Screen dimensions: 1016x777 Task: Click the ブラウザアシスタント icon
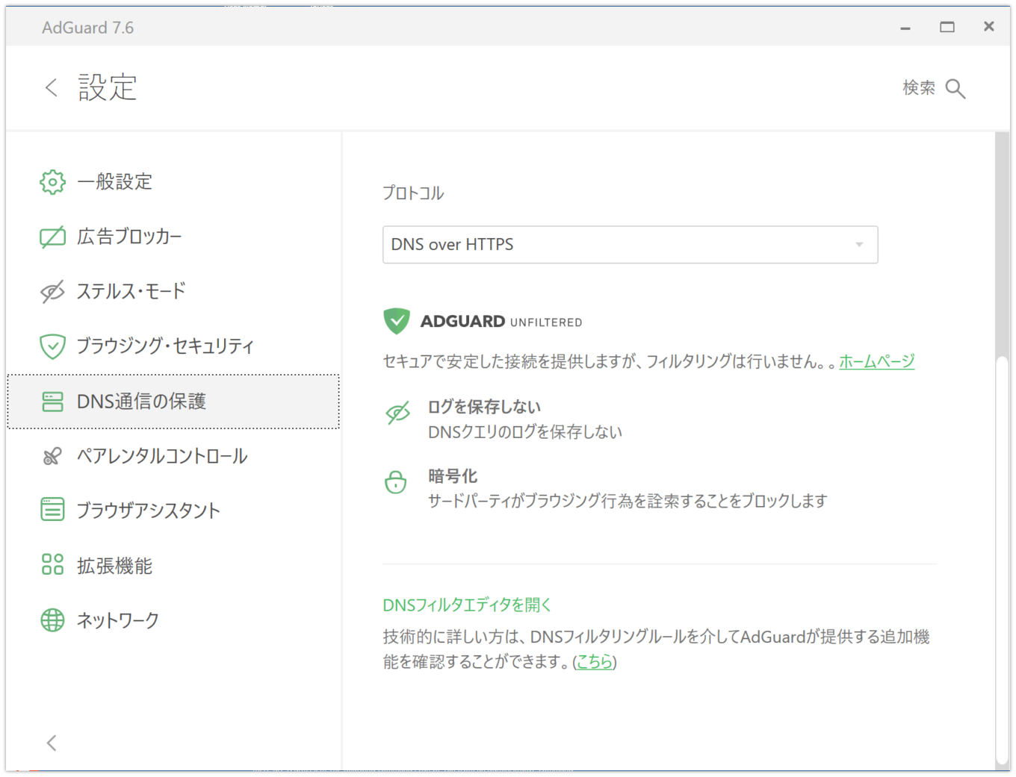(52, 511)
